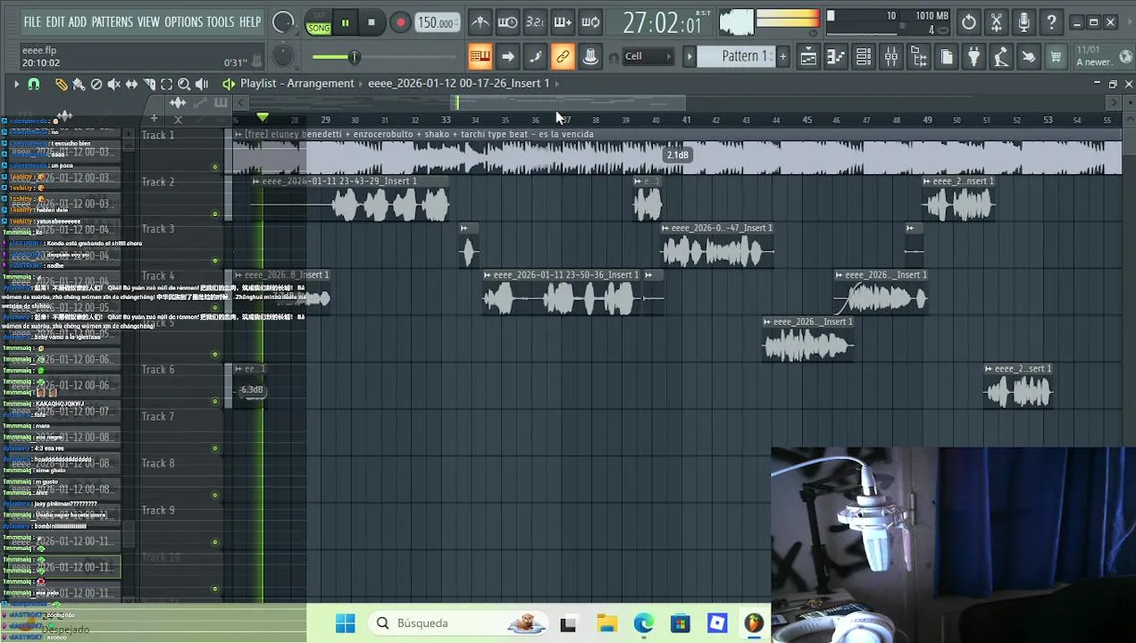
Task: Open the tempo tapper icon
Action: [1001, 57]
